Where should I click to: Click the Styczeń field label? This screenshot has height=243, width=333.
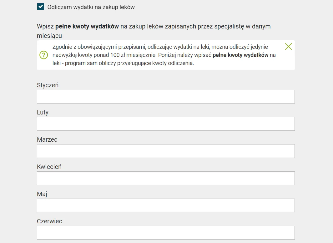[x=48, y=85]
